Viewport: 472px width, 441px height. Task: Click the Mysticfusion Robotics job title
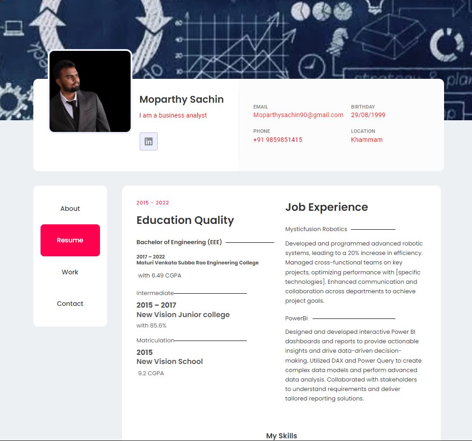[x=316, y=229]
